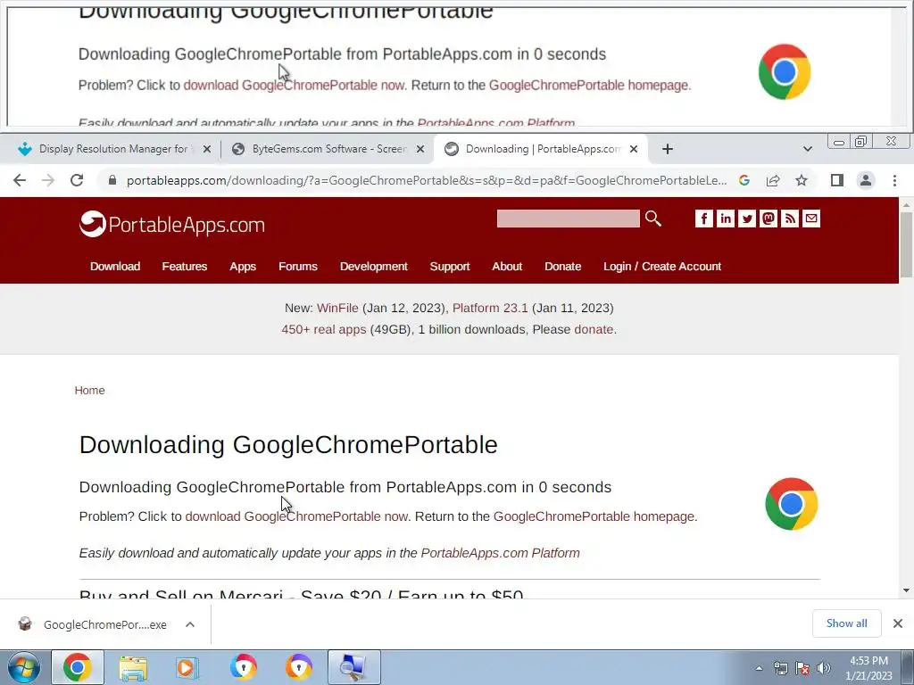Screen dimensions: 914x685
Task: Click the address bar URL
Action: pos(426,180)
